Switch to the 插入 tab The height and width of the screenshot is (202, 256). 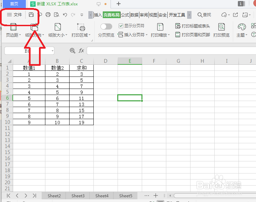pos(98,15)
